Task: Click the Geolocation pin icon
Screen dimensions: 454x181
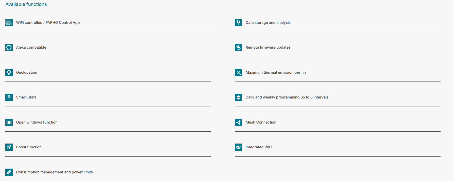Action: [x=9, y=72]
